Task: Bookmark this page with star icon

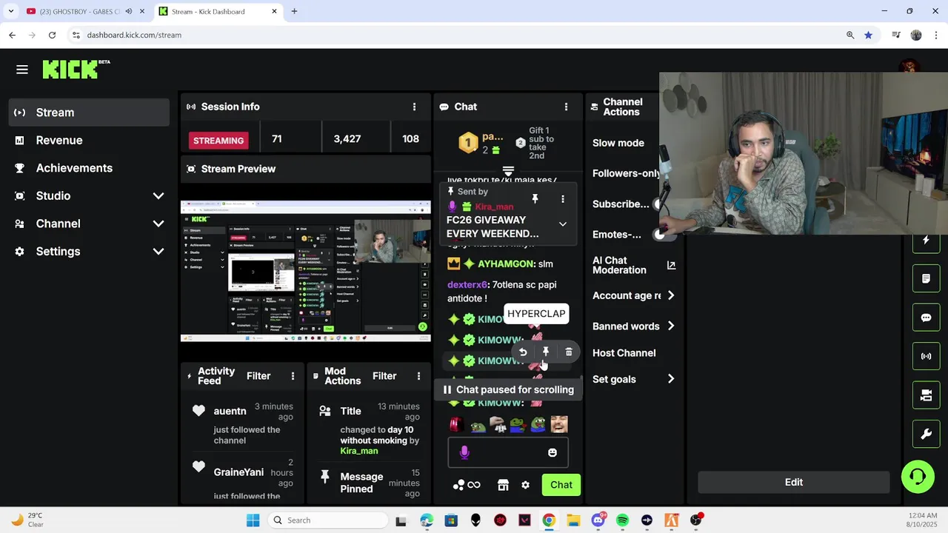Action: click(868, 35)
